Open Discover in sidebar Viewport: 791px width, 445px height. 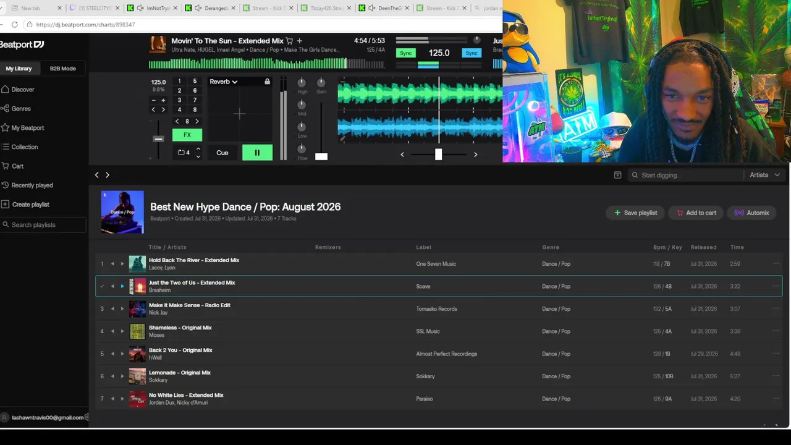(18, 90)
